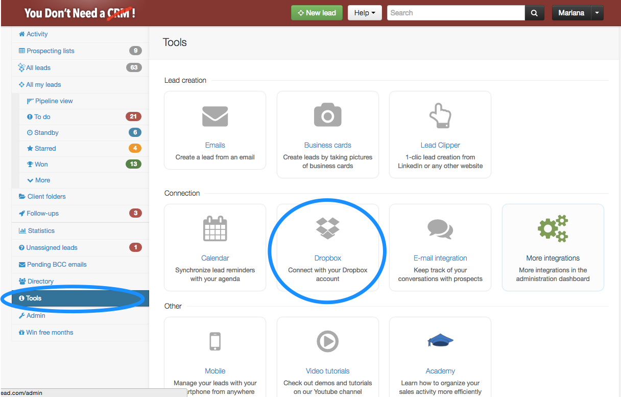Screen dimensions: 621x397
Task: Click the Won count badge 13
Action: pos(133,164)
